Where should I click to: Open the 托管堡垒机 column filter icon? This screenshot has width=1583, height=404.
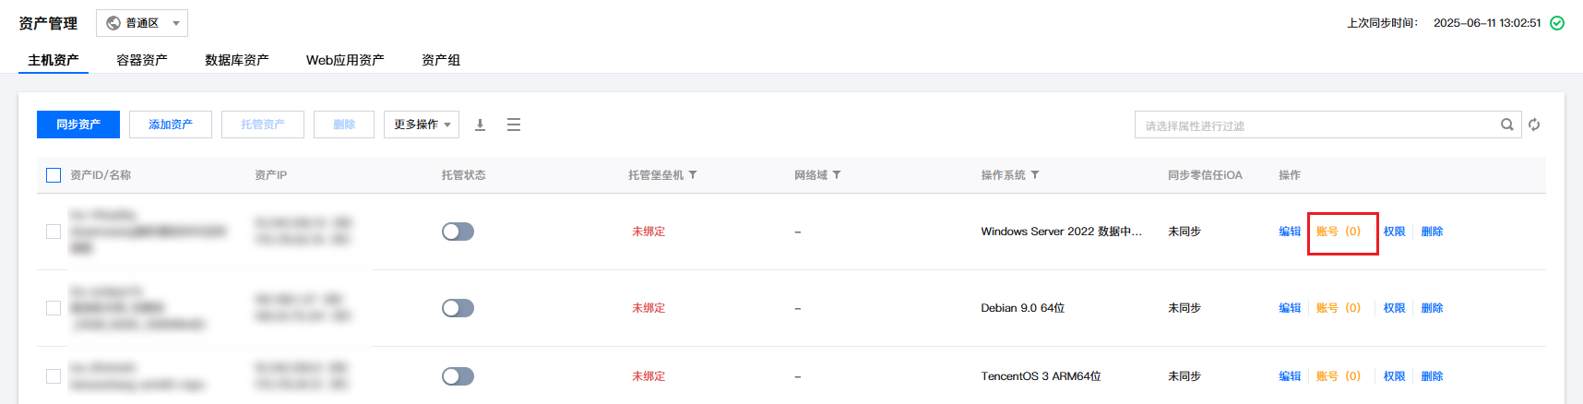click(693, 175)
